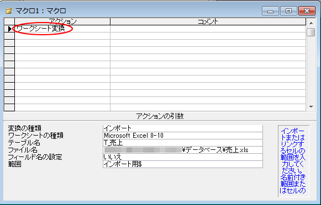Click the ファイル名 label
Viewport: 321px width, 205px height.
(x=23, y=150)
